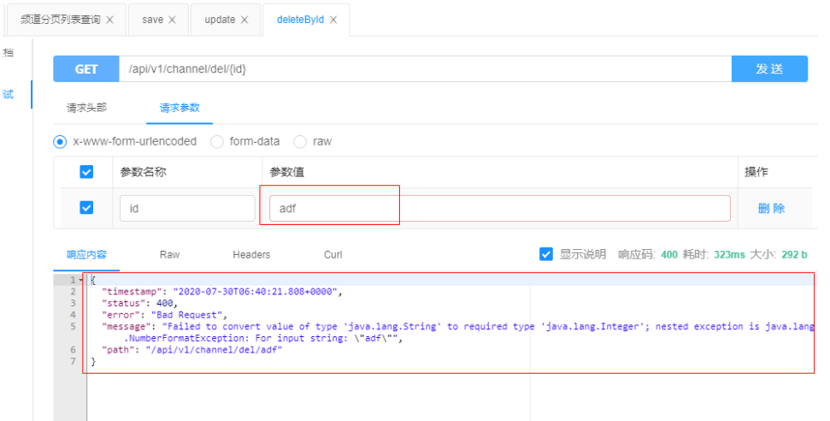This screenshot has width=830, height=421.
Task: Switch to the Raw response tab
Action: tap(169, 254)
